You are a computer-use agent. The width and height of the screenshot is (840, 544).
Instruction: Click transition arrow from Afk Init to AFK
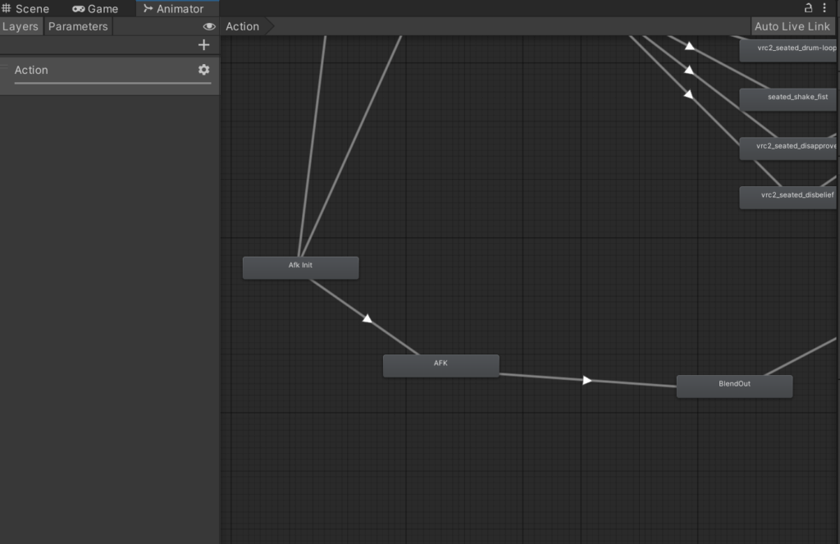(367, 318)
